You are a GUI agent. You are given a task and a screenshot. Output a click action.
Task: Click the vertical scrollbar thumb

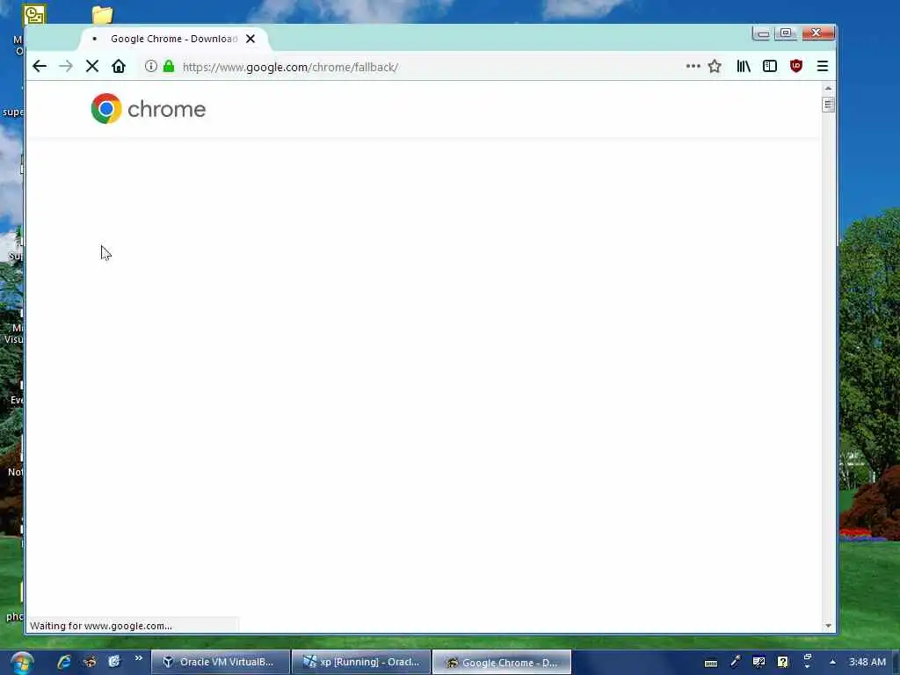(828, 105)
